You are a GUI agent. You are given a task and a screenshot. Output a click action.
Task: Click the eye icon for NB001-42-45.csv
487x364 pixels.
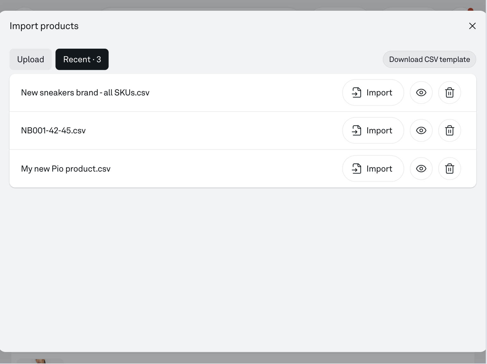point(421,130)
